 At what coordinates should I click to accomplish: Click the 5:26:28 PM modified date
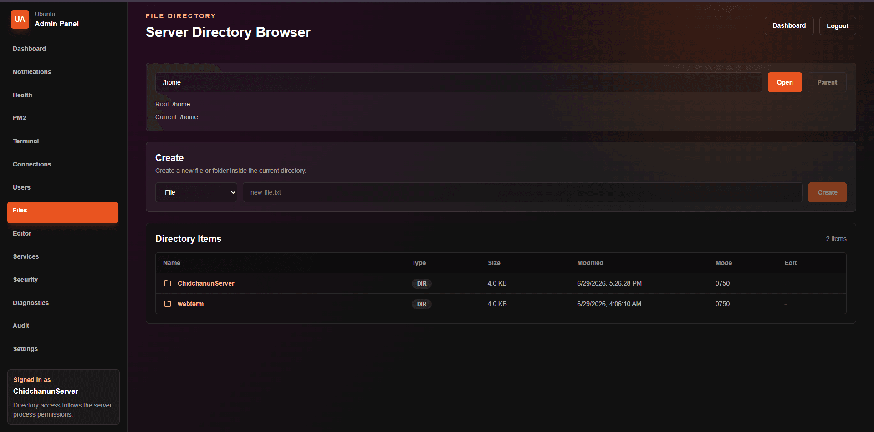609,283
